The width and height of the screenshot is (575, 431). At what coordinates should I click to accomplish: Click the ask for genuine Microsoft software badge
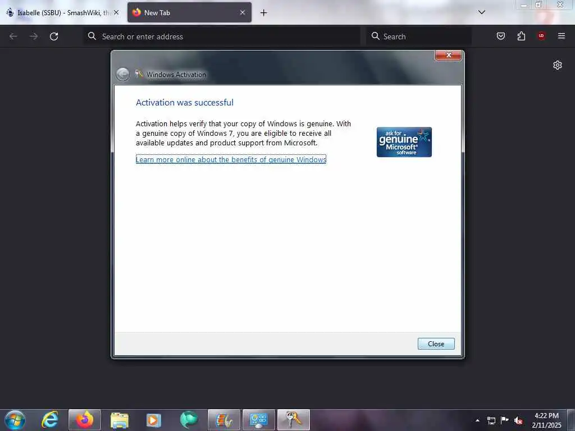(x=404, y=142)
